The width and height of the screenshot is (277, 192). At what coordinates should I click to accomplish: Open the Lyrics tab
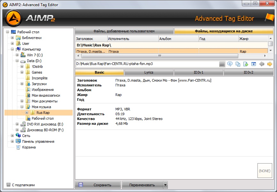coord(149,72)
